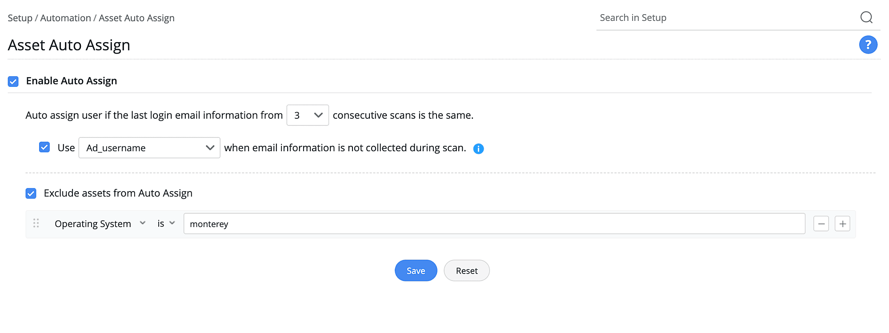Open the consecutive scans count dropdown
889x333 pixels.
tap(308, 115)
